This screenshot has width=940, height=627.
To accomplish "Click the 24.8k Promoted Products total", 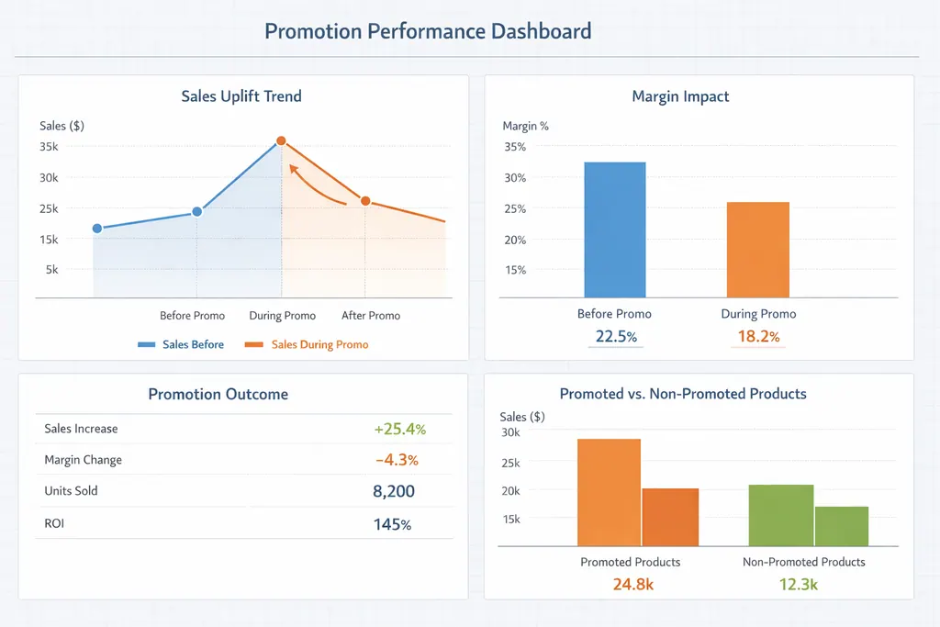I will (x=633, y=584).
